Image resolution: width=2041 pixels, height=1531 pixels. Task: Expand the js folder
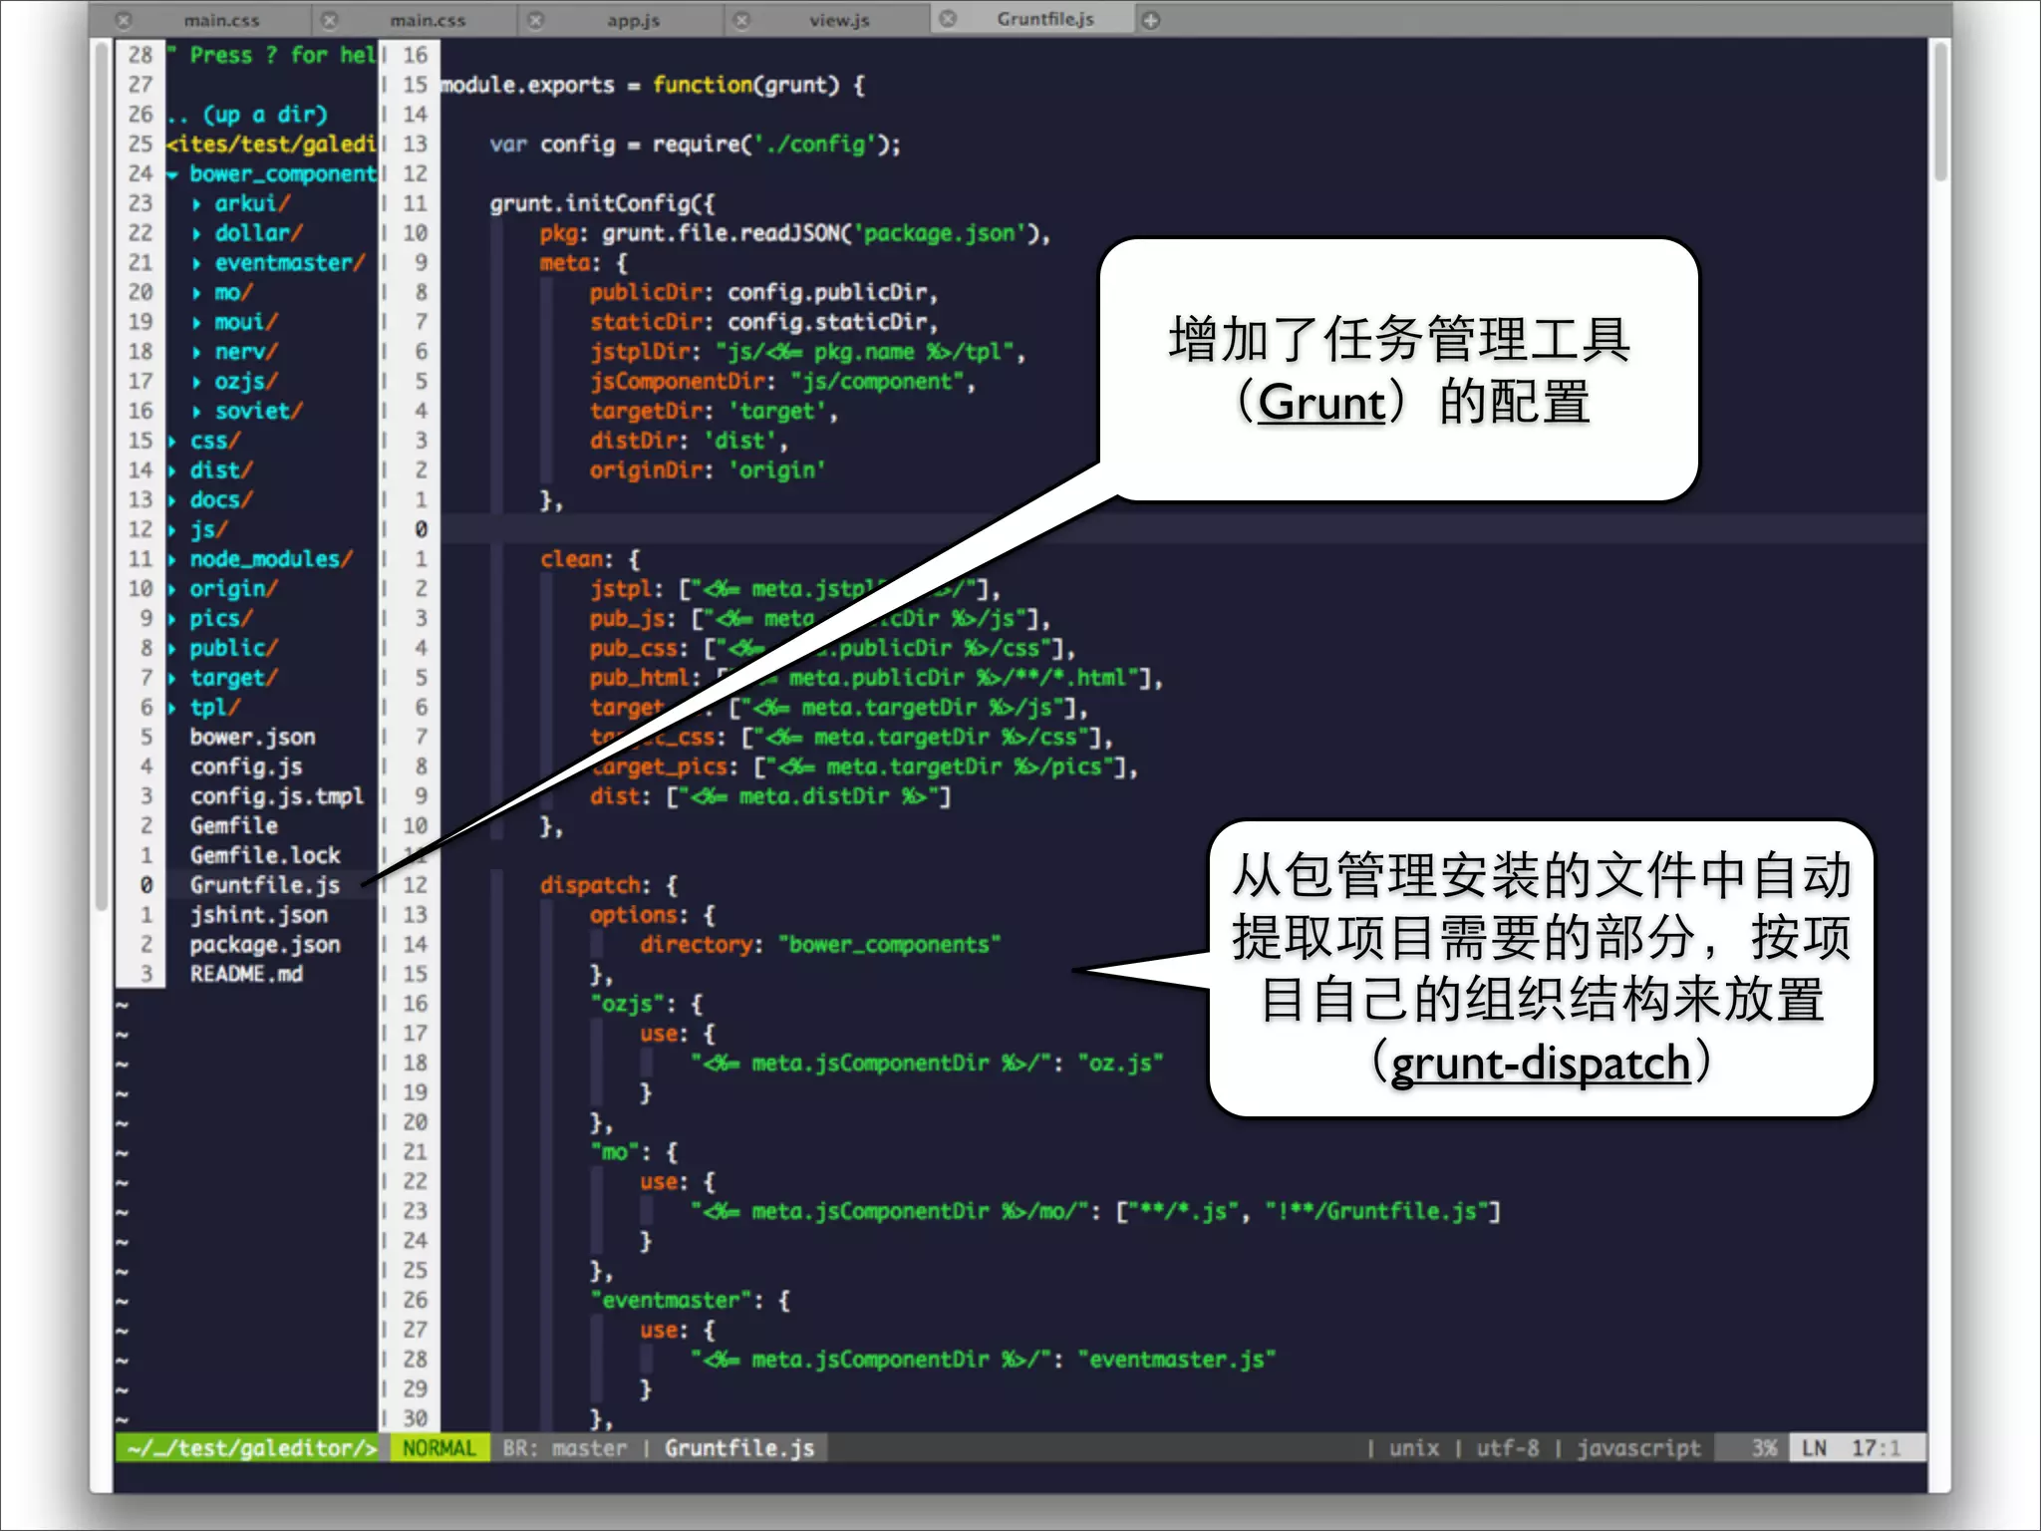click(x=172, y=530)
